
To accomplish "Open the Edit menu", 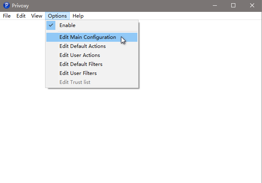I will (x=21, y=16).
